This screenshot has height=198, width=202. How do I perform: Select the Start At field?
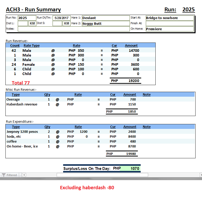[170, 18]
